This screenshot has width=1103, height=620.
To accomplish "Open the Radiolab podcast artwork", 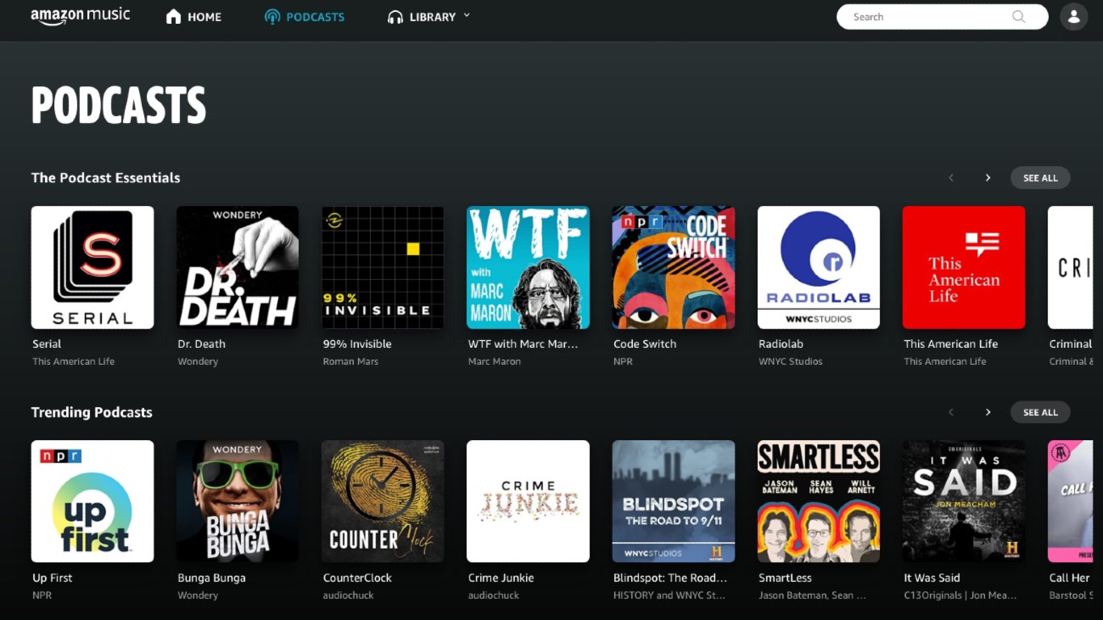I will 818,267.
